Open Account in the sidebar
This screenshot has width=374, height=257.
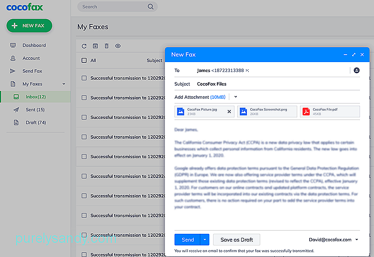tap(31, 58)
